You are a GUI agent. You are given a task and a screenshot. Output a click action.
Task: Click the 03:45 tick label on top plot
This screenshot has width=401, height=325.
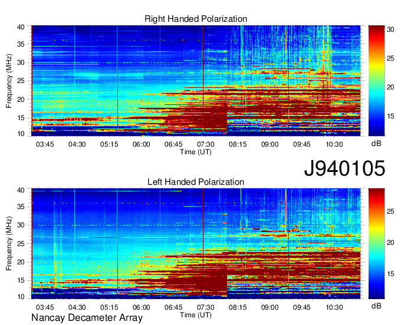45,144
